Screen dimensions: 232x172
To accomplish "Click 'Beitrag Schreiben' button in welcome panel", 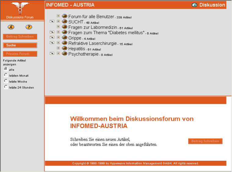I will click(x=205, y=141).
